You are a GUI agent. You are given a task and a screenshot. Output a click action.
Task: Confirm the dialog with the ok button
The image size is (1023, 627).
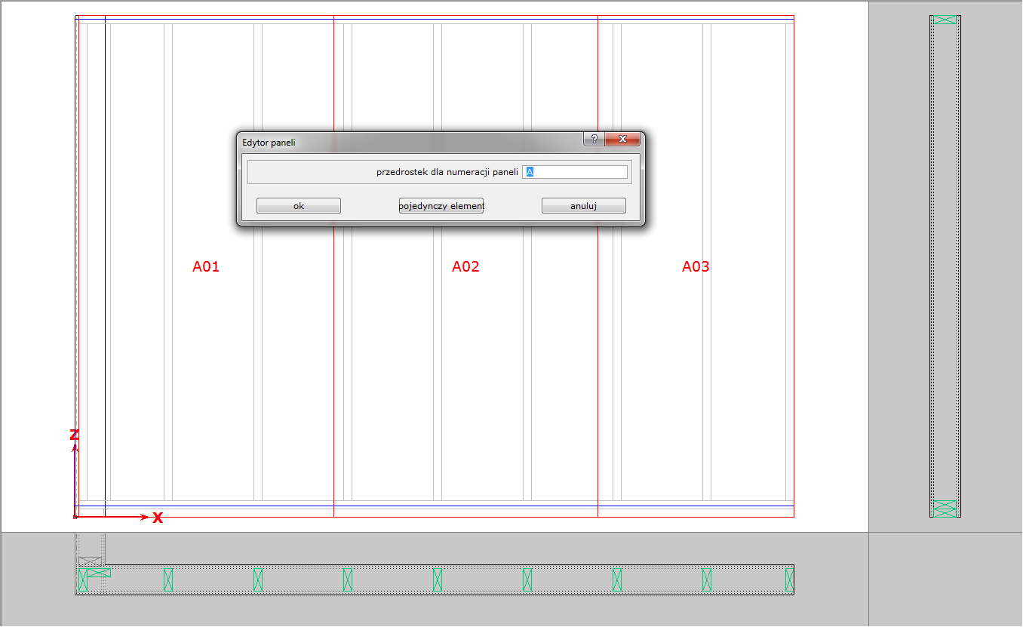click(x=299, y=206)
